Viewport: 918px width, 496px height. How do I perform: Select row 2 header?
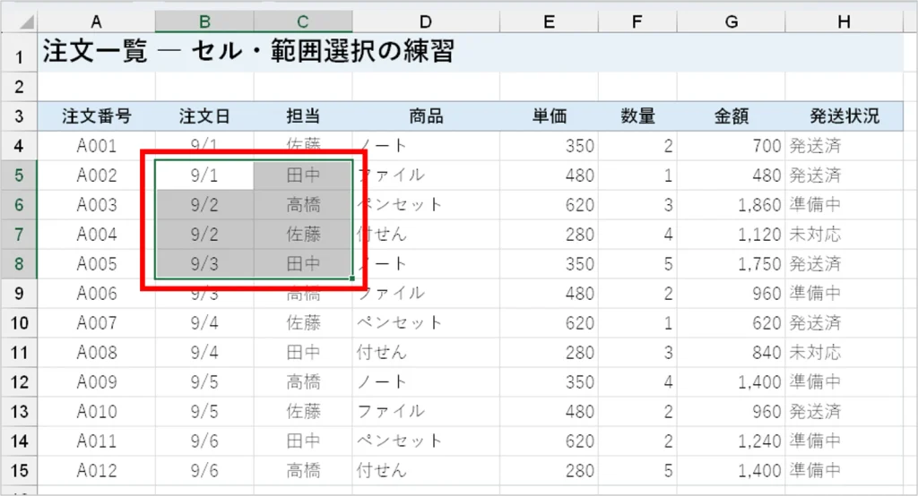pos(19,87)
